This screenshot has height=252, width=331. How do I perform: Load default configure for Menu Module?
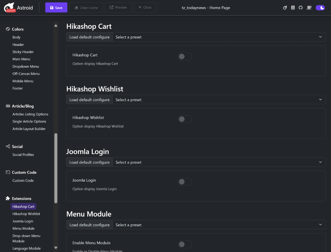[89, 225]
